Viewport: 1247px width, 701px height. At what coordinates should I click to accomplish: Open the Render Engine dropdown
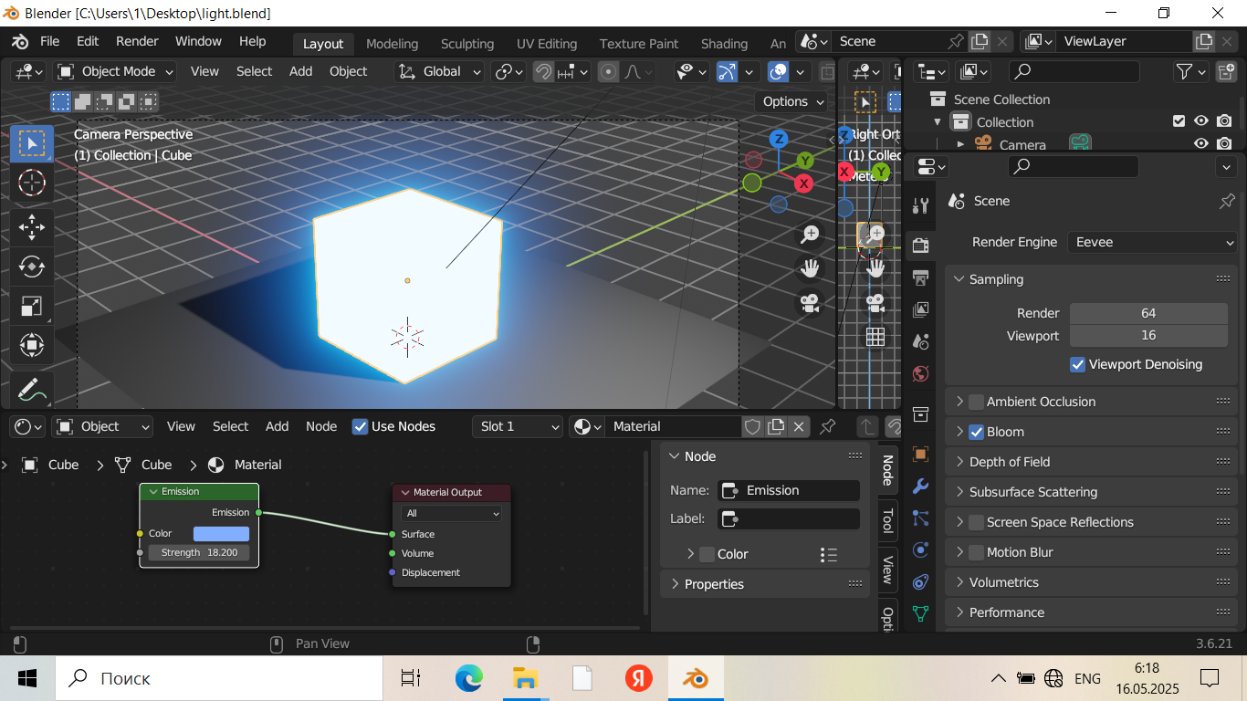1152,242
